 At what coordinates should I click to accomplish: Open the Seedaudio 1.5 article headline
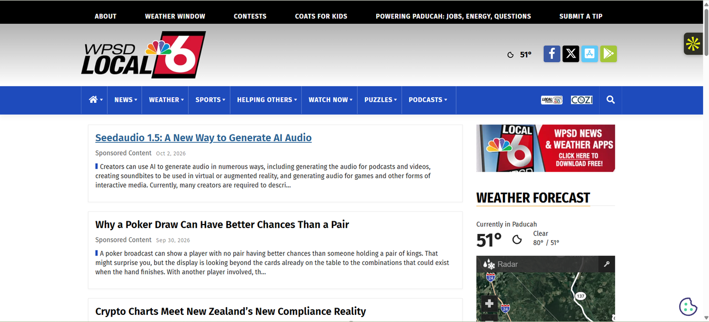point(203,138)
